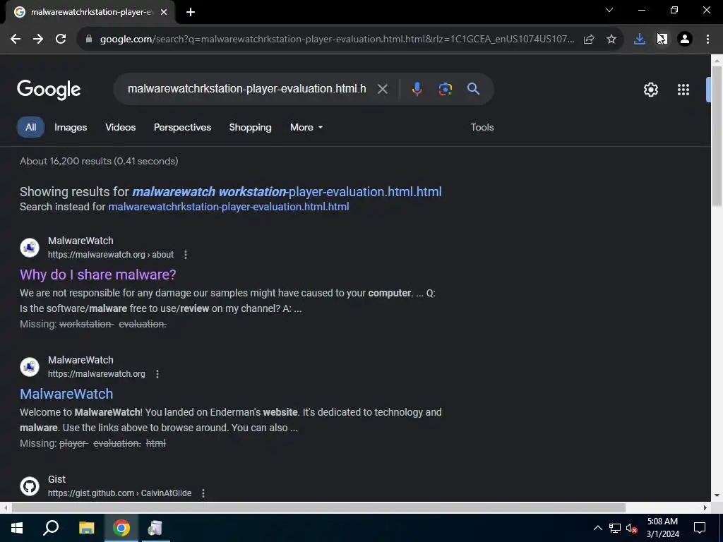Focus the Google search input field
This screenshot has height=542, width=723.
[x=246, y=88]
